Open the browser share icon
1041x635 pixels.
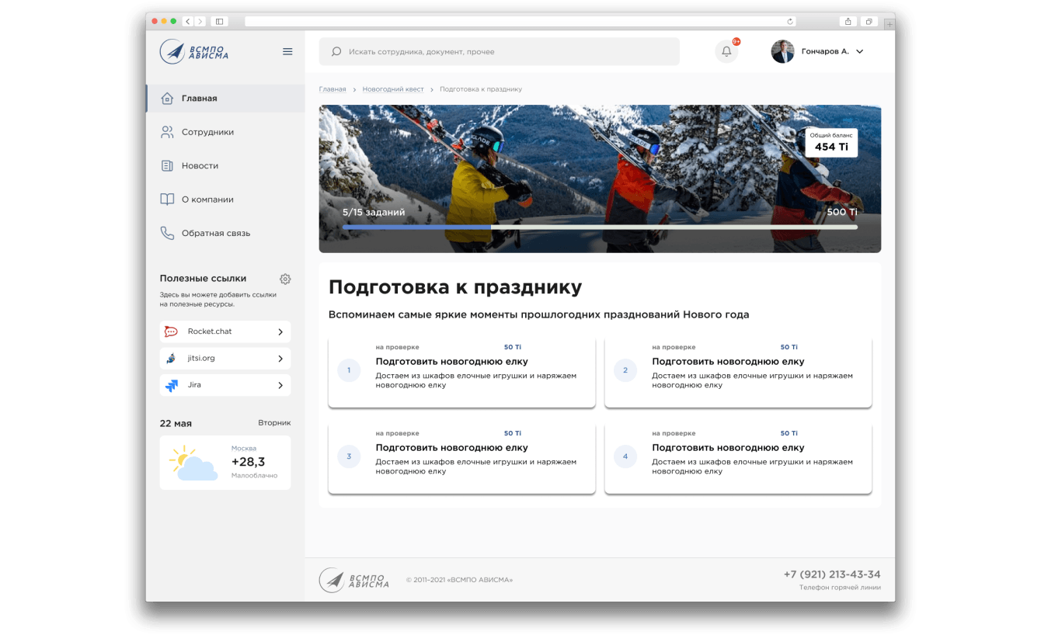point(848,21)
